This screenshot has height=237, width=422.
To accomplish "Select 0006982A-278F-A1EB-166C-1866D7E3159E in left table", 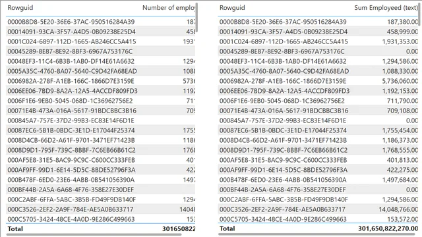I will point(71,81).
